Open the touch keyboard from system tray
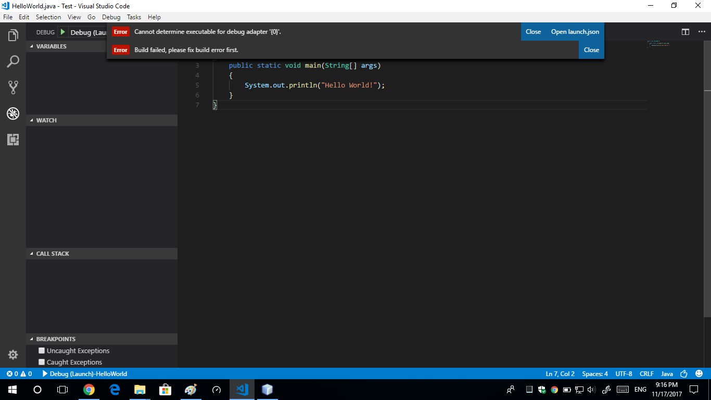The width and height of the screenshot is (711, 400). coord(623,390)
